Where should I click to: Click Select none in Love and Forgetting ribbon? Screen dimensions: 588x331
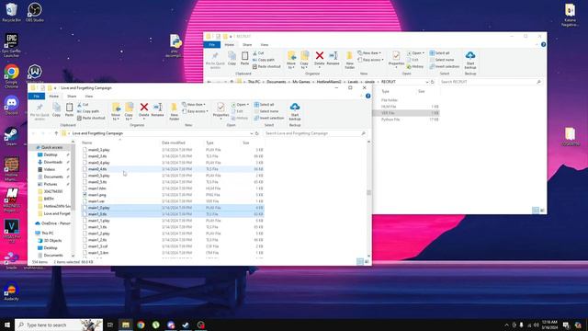[x=266, y=111]
